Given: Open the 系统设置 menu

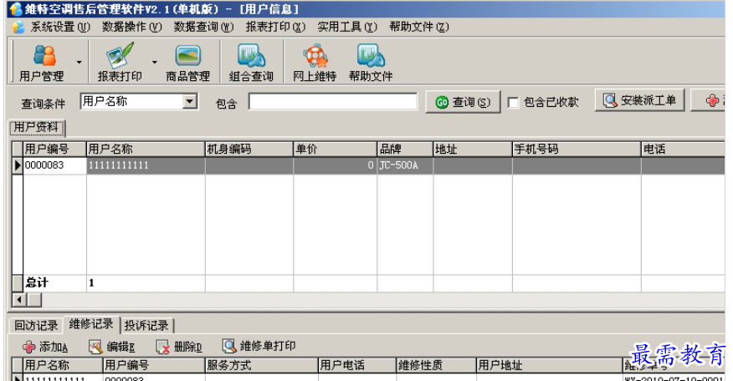Looking at the screenshot, I should tap(60, 27).
